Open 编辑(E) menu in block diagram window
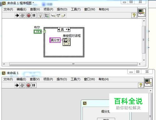The width and height of the screenshot is (156, 120). 22,9
